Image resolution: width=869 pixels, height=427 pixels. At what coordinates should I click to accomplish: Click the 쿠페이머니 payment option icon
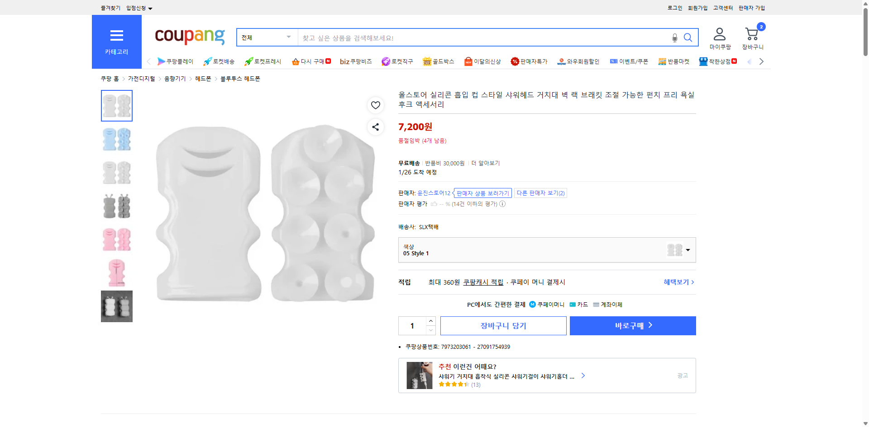532,304
